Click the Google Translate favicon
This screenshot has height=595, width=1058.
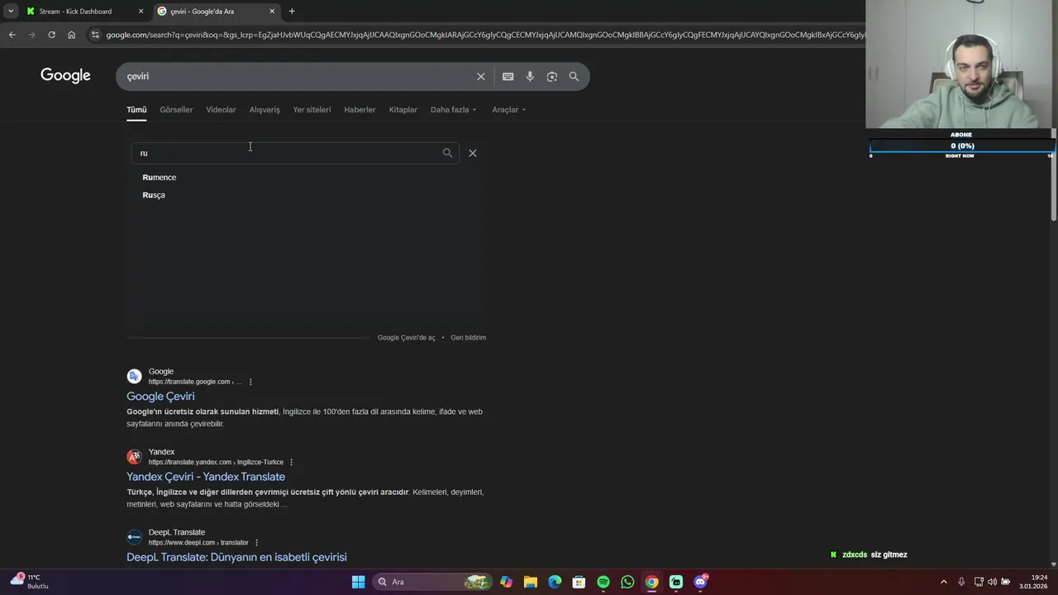(x=134, y=377)
